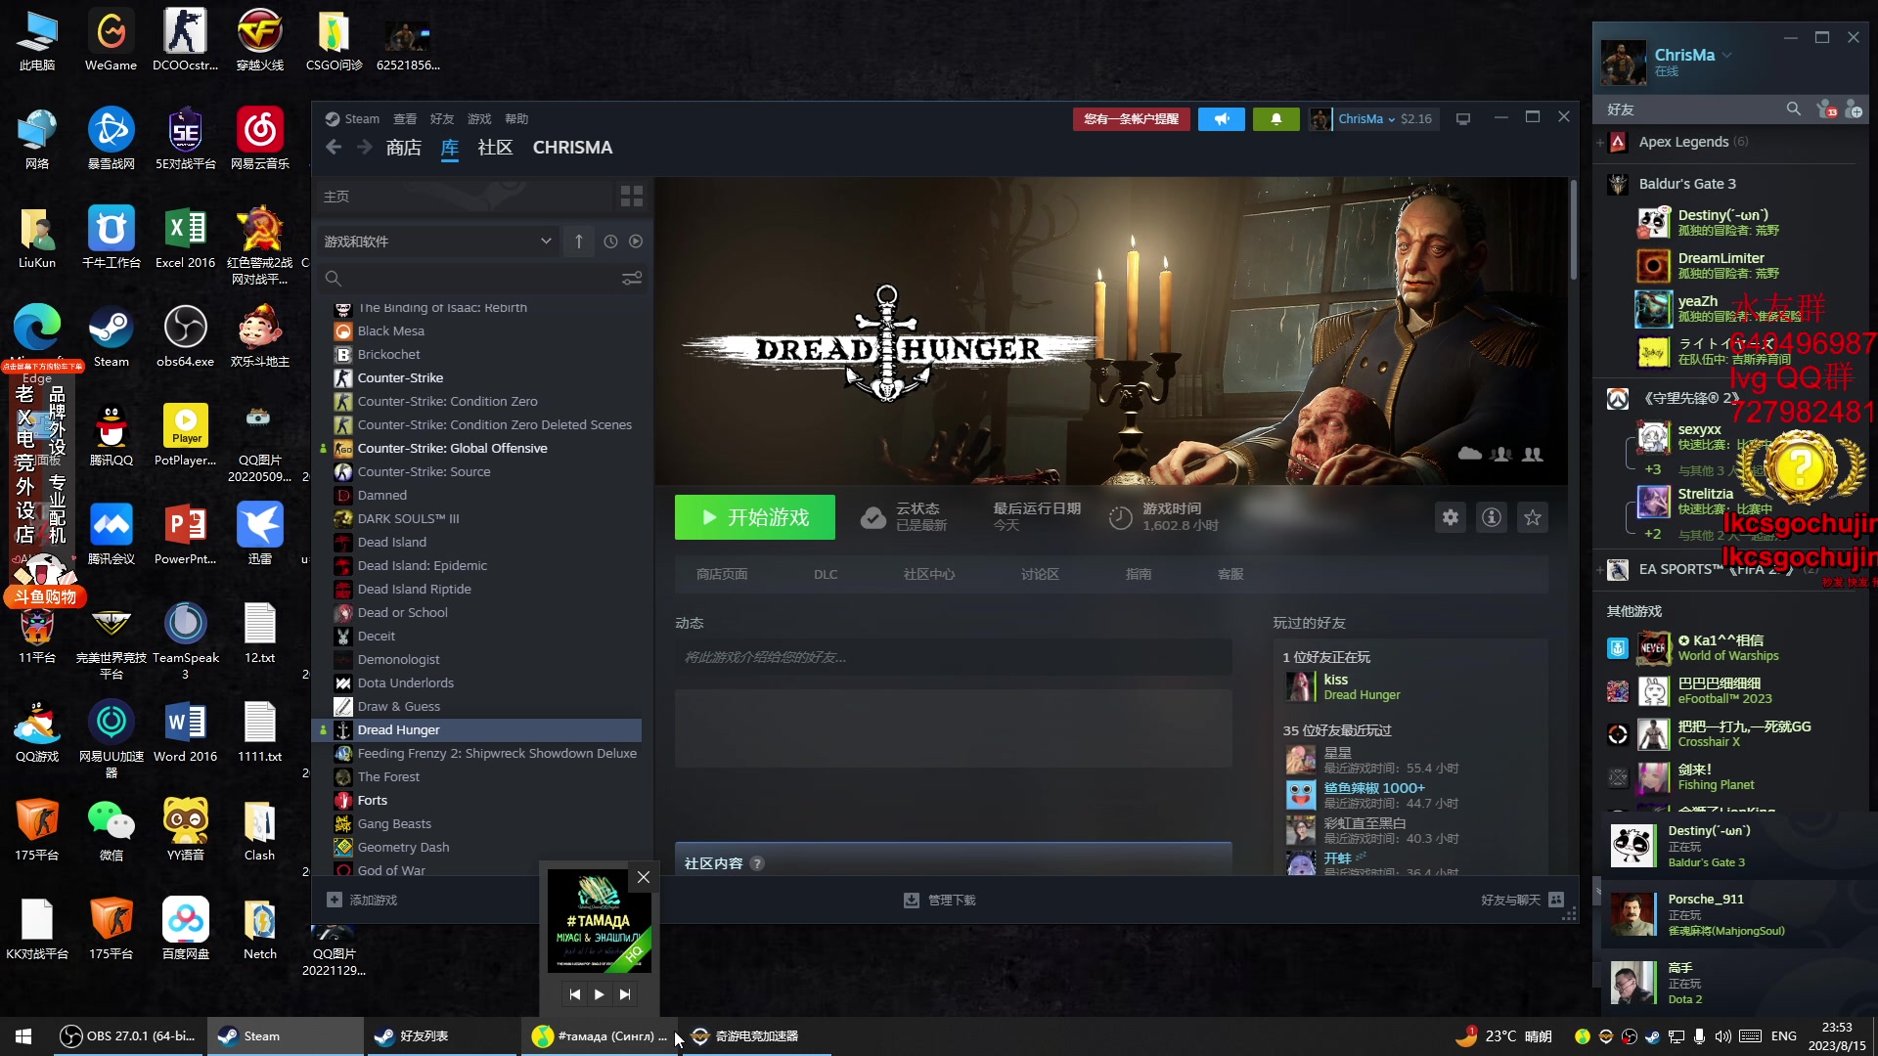
Task: Click the add game plus icon
Action: [335, 900]
